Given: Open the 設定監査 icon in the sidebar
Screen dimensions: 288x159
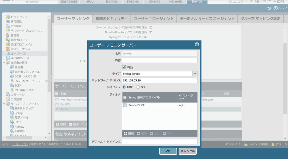Looking at the screenshot, I should point(8,26).
